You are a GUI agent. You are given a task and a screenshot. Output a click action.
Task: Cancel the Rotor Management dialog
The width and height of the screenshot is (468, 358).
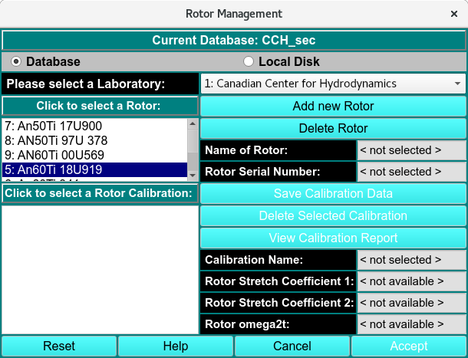[292, 347]
